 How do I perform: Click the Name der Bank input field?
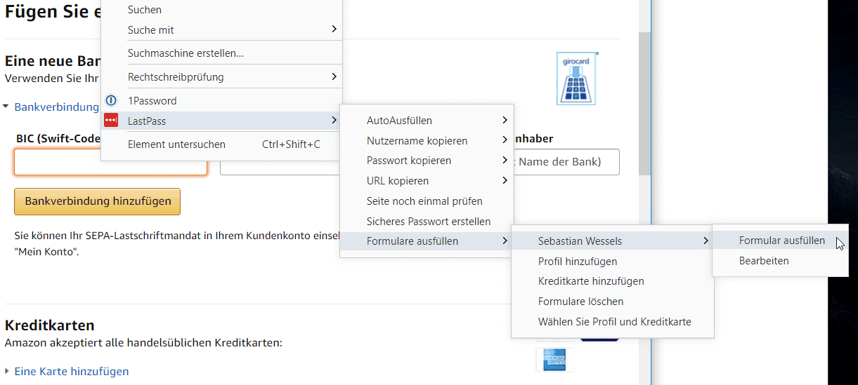pos(566,162)
